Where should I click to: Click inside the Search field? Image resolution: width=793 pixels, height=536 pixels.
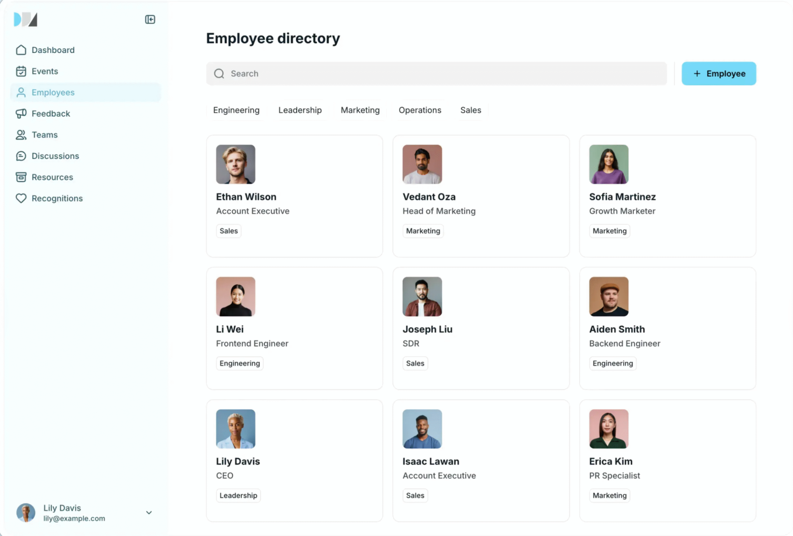point(444,74)
